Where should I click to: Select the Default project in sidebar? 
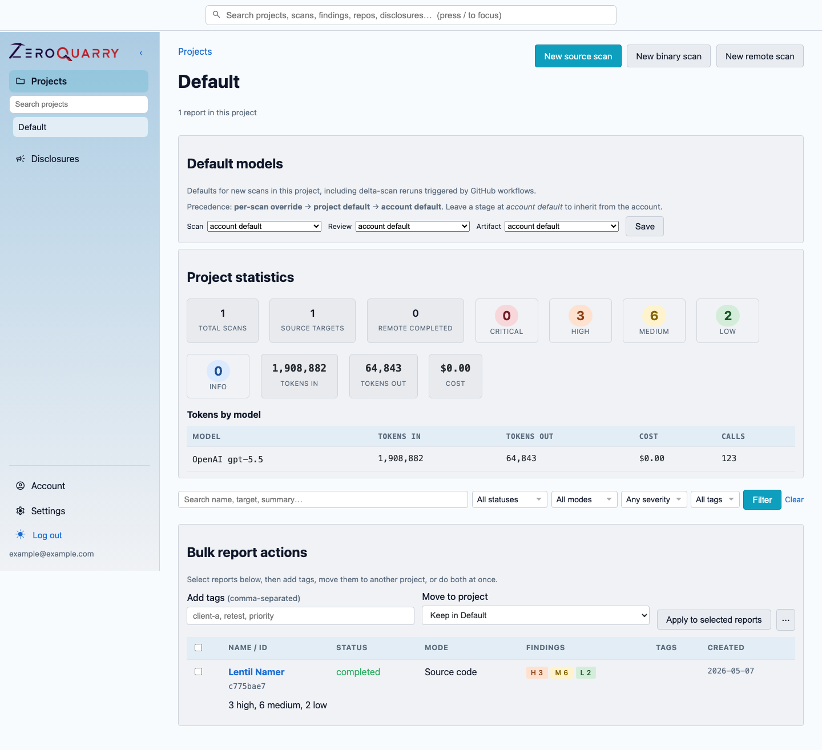(80, 127)
